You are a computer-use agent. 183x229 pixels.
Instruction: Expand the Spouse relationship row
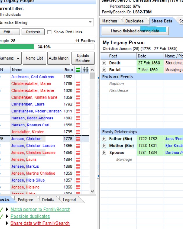pos(104,153)
